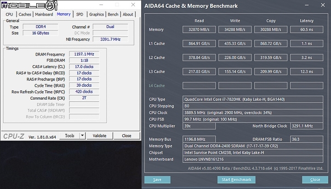Click NB Frequency value 3391.7 MHz
This screenshot has width=331, height=189.
110,39
